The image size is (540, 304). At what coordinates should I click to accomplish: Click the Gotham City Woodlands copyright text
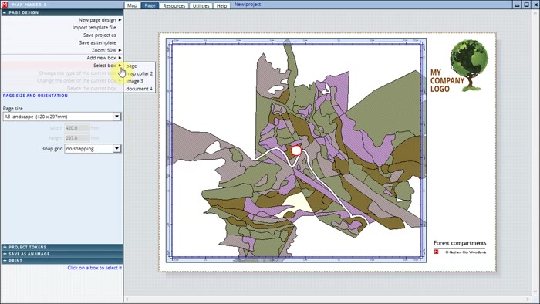(466, 252)
